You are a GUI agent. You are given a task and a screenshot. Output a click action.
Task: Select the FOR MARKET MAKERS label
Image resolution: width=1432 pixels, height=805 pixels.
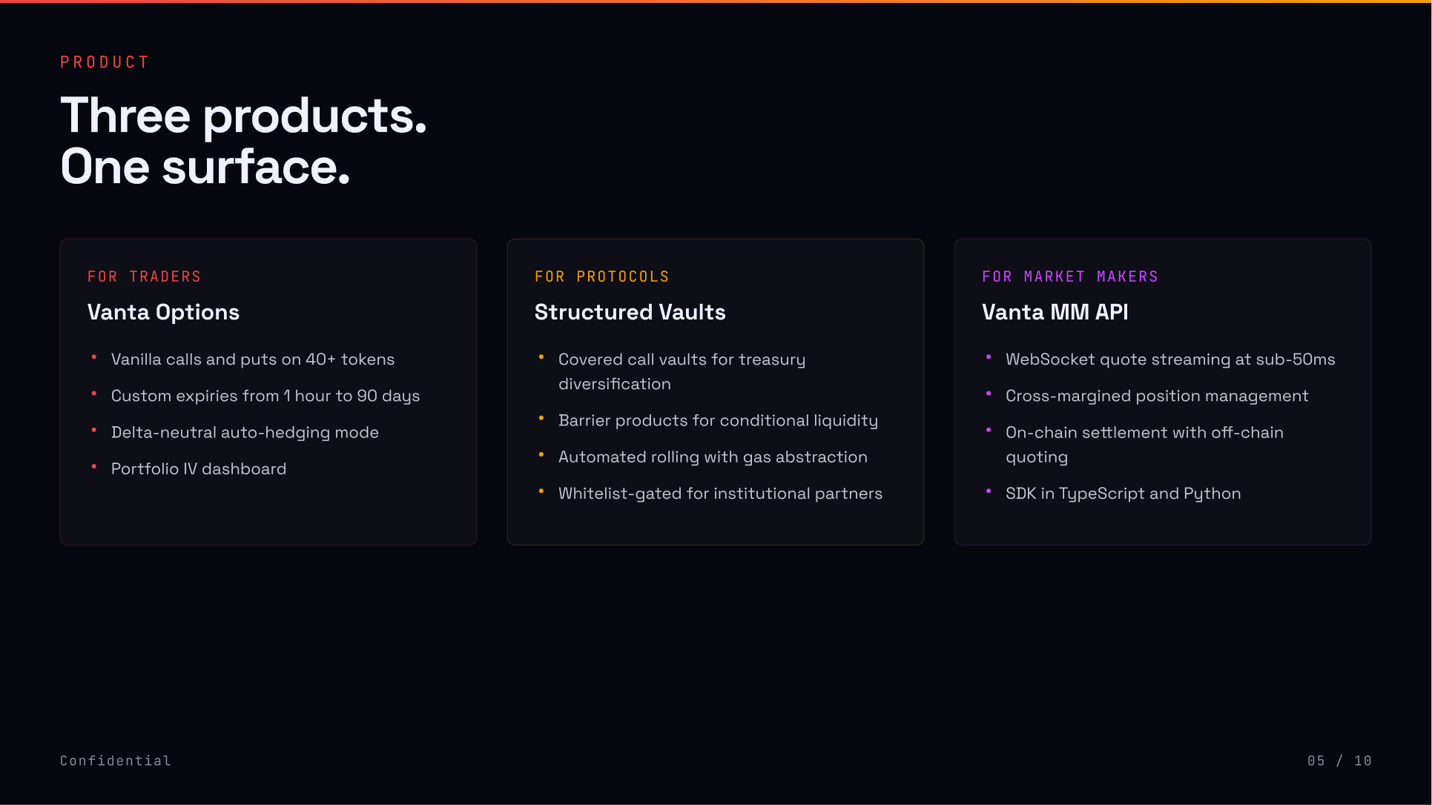coord(1069,276)
